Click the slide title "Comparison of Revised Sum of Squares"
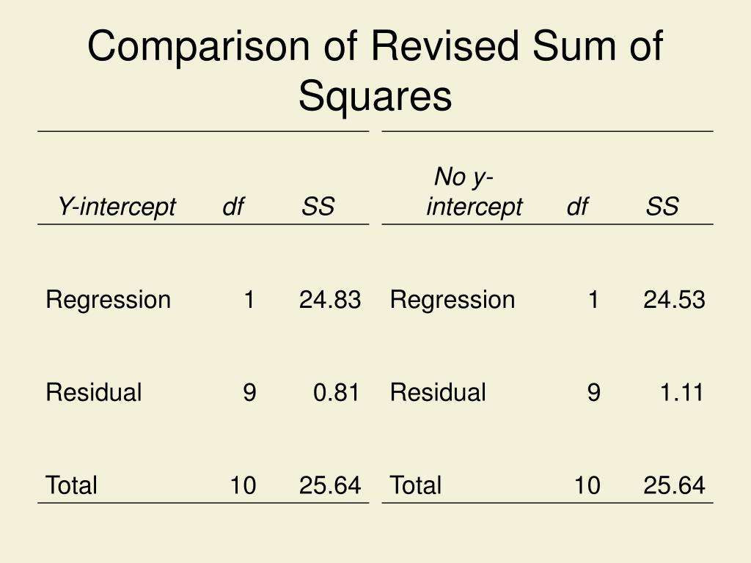Screen dimensions: 751x563 click(x=375, y=70)
